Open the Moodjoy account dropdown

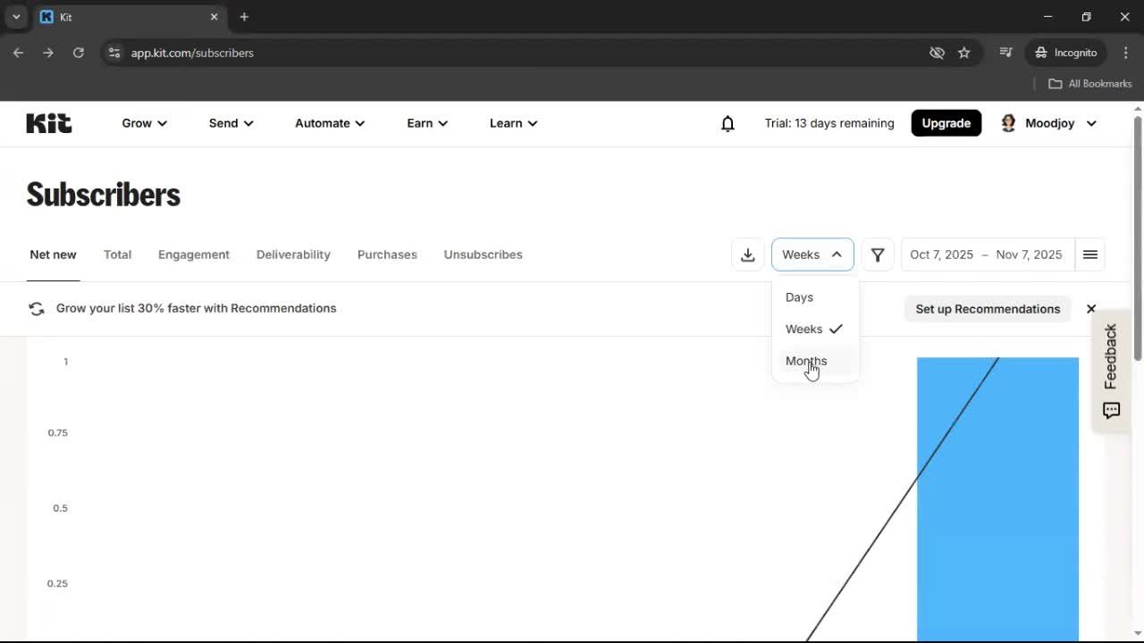(1049, 123)
